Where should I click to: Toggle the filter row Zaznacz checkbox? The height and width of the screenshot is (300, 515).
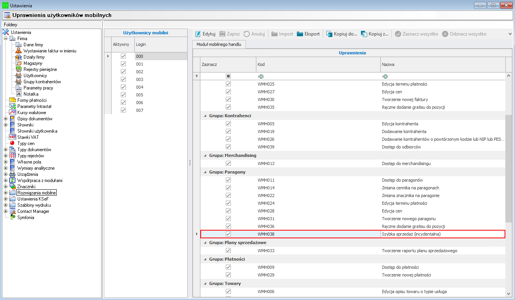click(x=228, y=76)
